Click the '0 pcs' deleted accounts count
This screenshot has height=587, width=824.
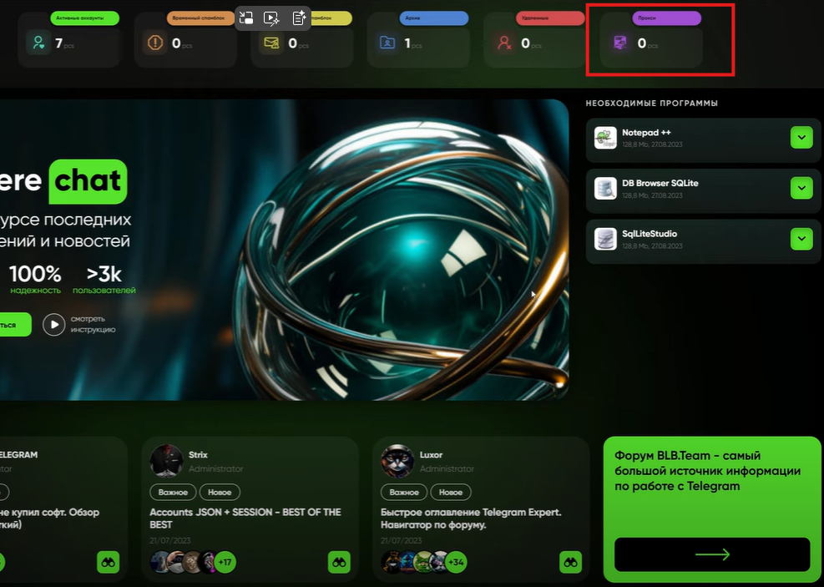coord(531,43)
